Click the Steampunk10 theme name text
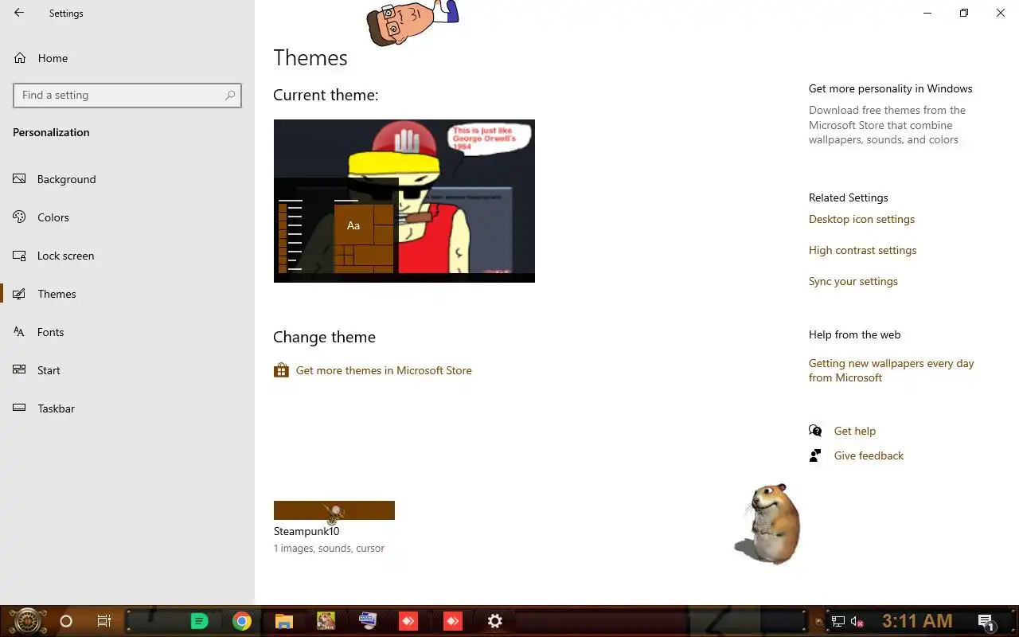Viewport: 1019px width, 637px height. (306, 531)
